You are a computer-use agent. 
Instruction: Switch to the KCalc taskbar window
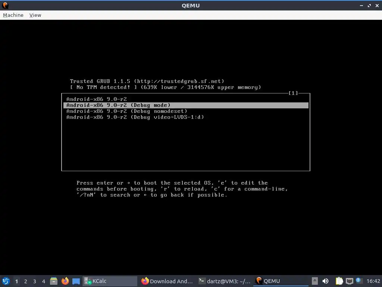pyautogui.click(x=110, y=281)
